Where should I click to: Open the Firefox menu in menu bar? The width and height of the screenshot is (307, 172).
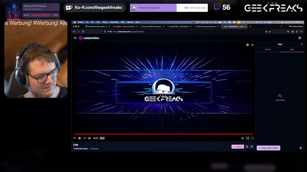pyautogui.click(x=81, y=22)
